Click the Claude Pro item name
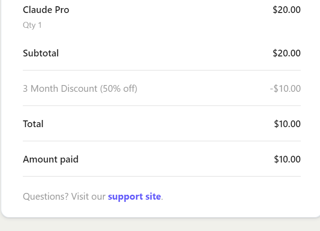Screen dimensions: 320x231 coord(46,10)
